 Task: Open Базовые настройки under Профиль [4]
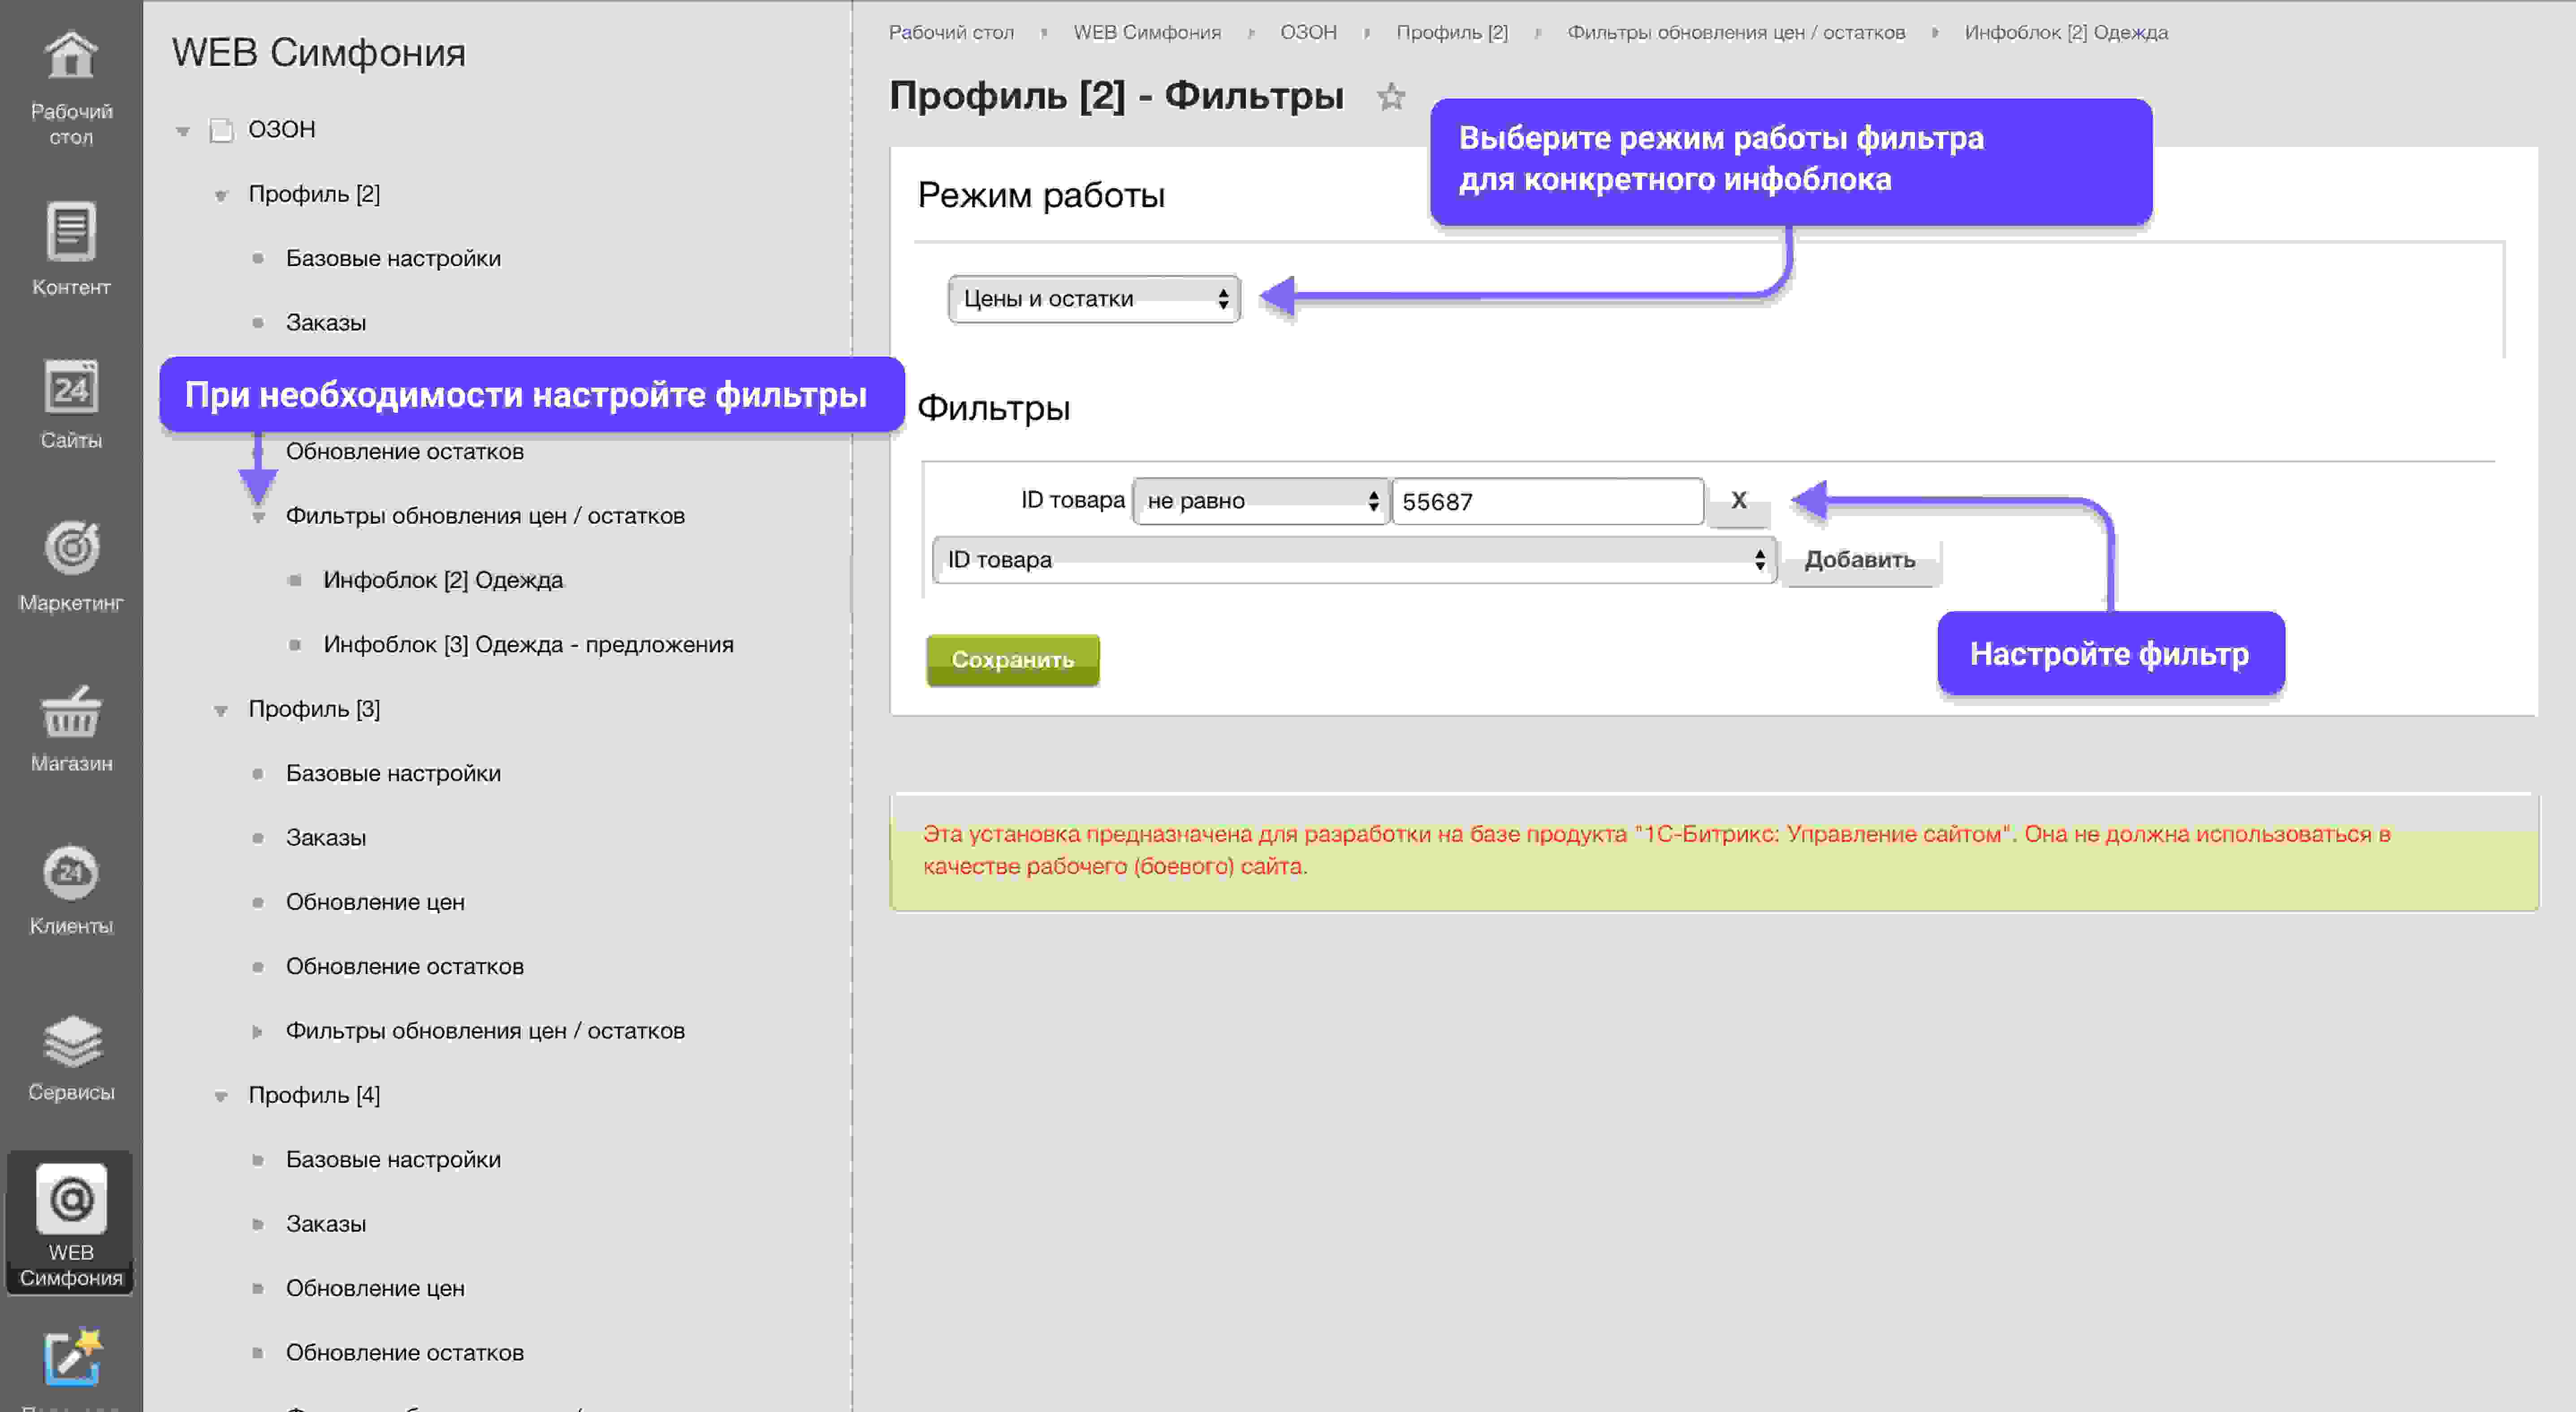[393, 1159]
